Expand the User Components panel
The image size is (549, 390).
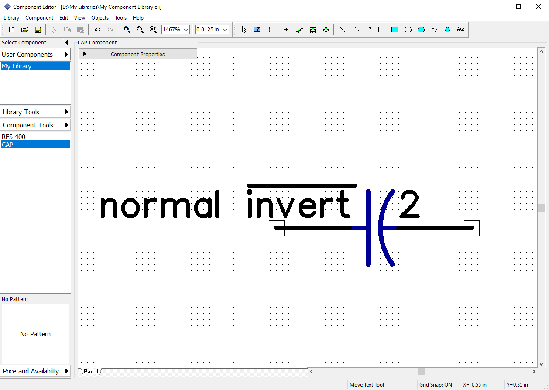click(x=66, y=55)
